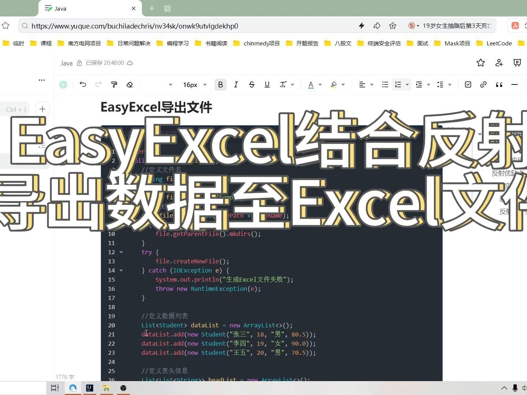Switch to the Java browser tab
Image resolution: width=527 pixels, height=395 pixels.
[89, 8]
